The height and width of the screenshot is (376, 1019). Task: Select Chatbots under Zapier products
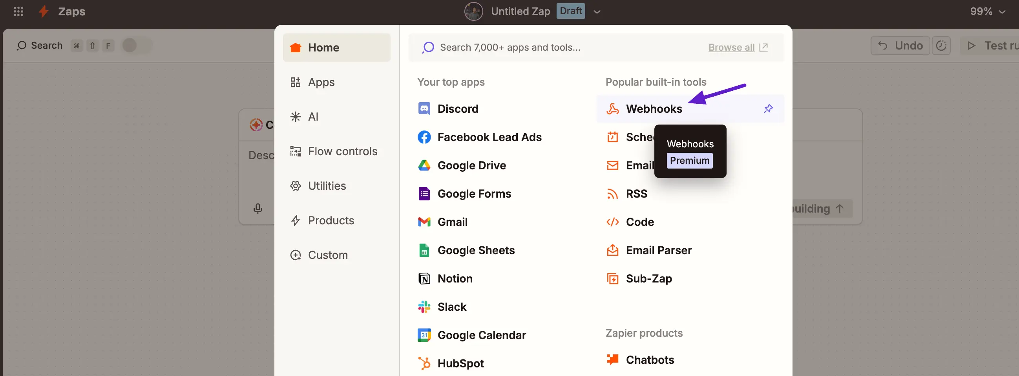click(x=650, y=359)
